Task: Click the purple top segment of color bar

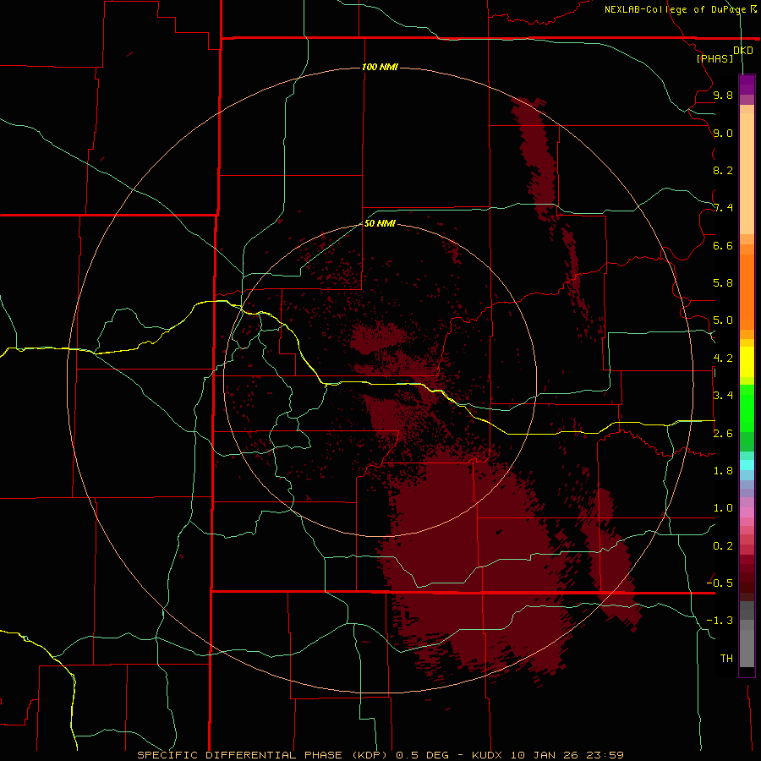Action: pyautogui.click(x=747, y=85)
